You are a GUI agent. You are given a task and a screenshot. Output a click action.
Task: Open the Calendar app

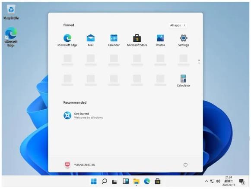tap(114, 40)
